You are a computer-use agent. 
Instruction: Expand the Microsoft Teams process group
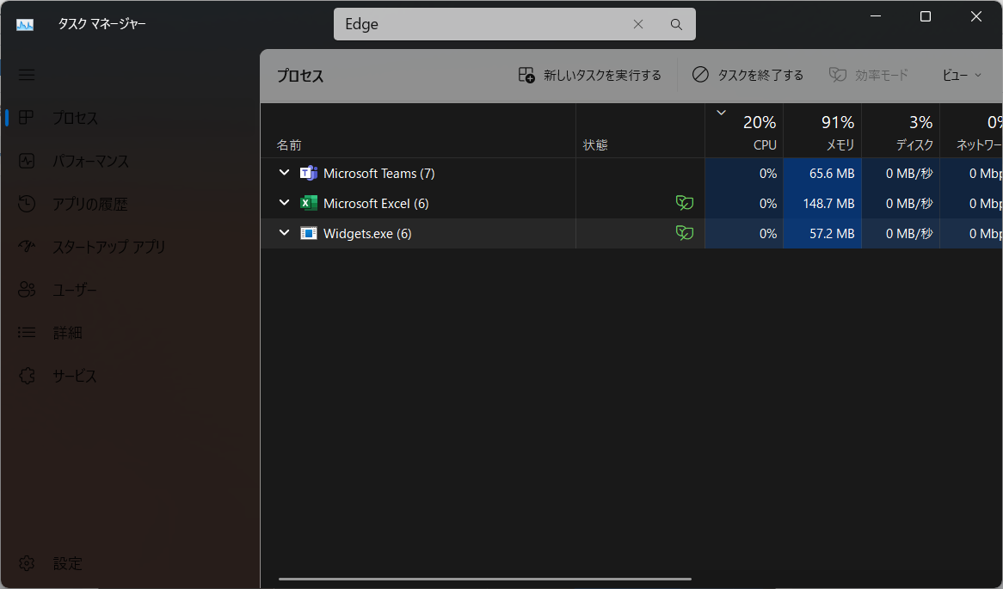pyautogui.click(x=284, y=173)
